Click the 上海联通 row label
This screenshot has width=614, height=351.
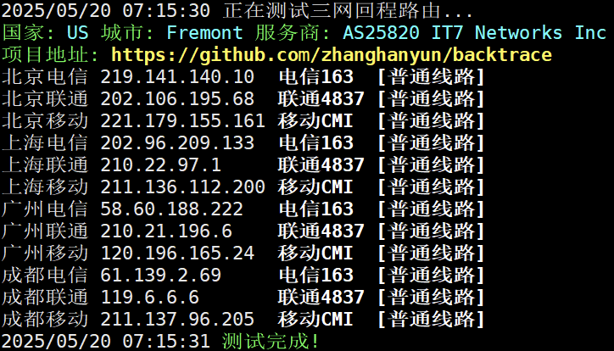[45, 165]
